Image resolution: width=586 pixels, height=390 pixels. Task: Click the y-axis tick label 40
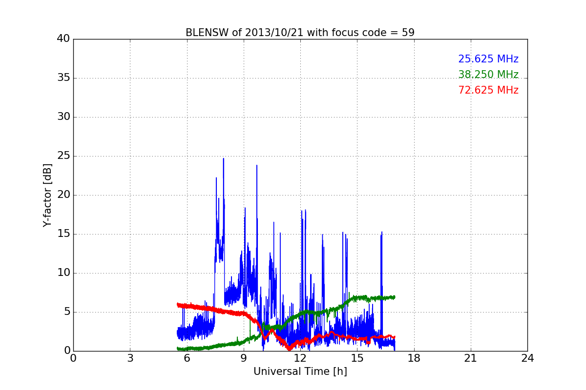pos(63,39)
